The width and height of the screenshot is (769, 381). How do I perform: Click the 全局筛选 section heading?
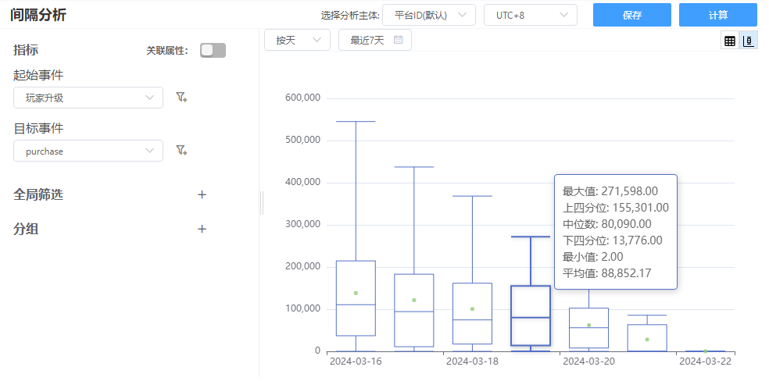pyautogui.click(x=38, y=195)
